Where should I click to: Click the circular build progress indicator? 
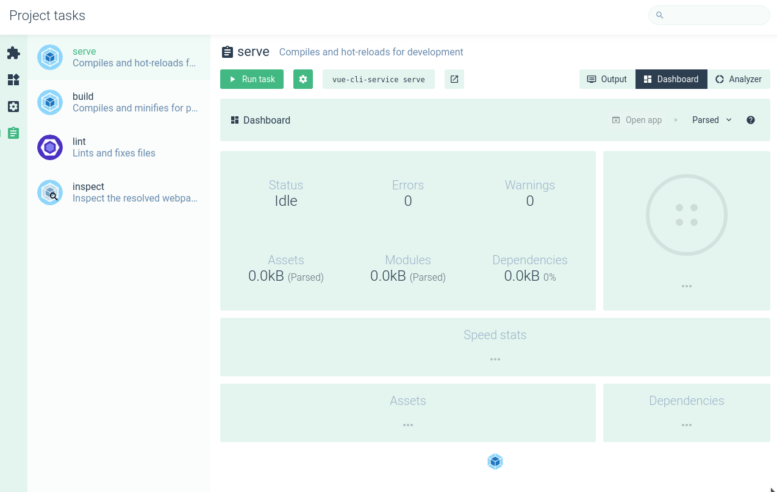tap(687, 215)
